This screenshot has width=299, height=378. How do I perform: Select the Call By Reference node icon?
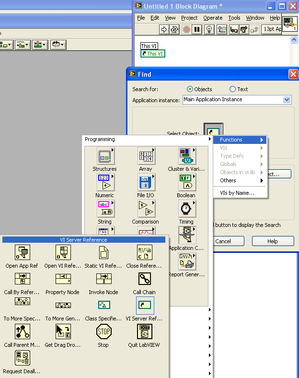coord(23,279)
